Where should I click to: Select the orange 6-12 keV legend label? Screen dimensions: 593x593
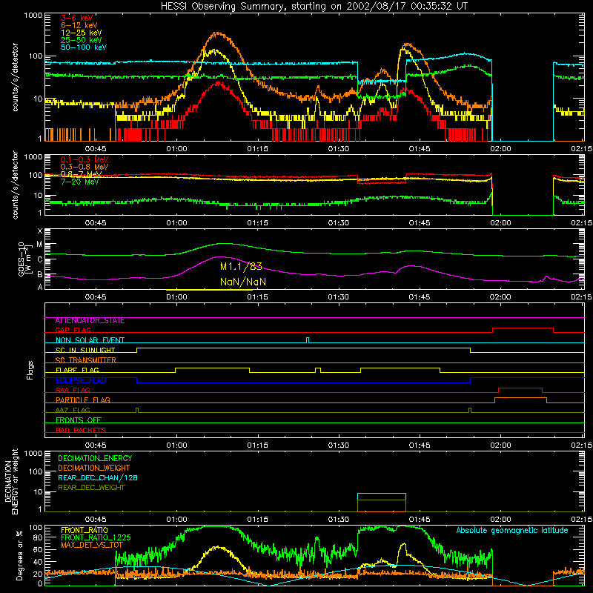tap(79, 25)
